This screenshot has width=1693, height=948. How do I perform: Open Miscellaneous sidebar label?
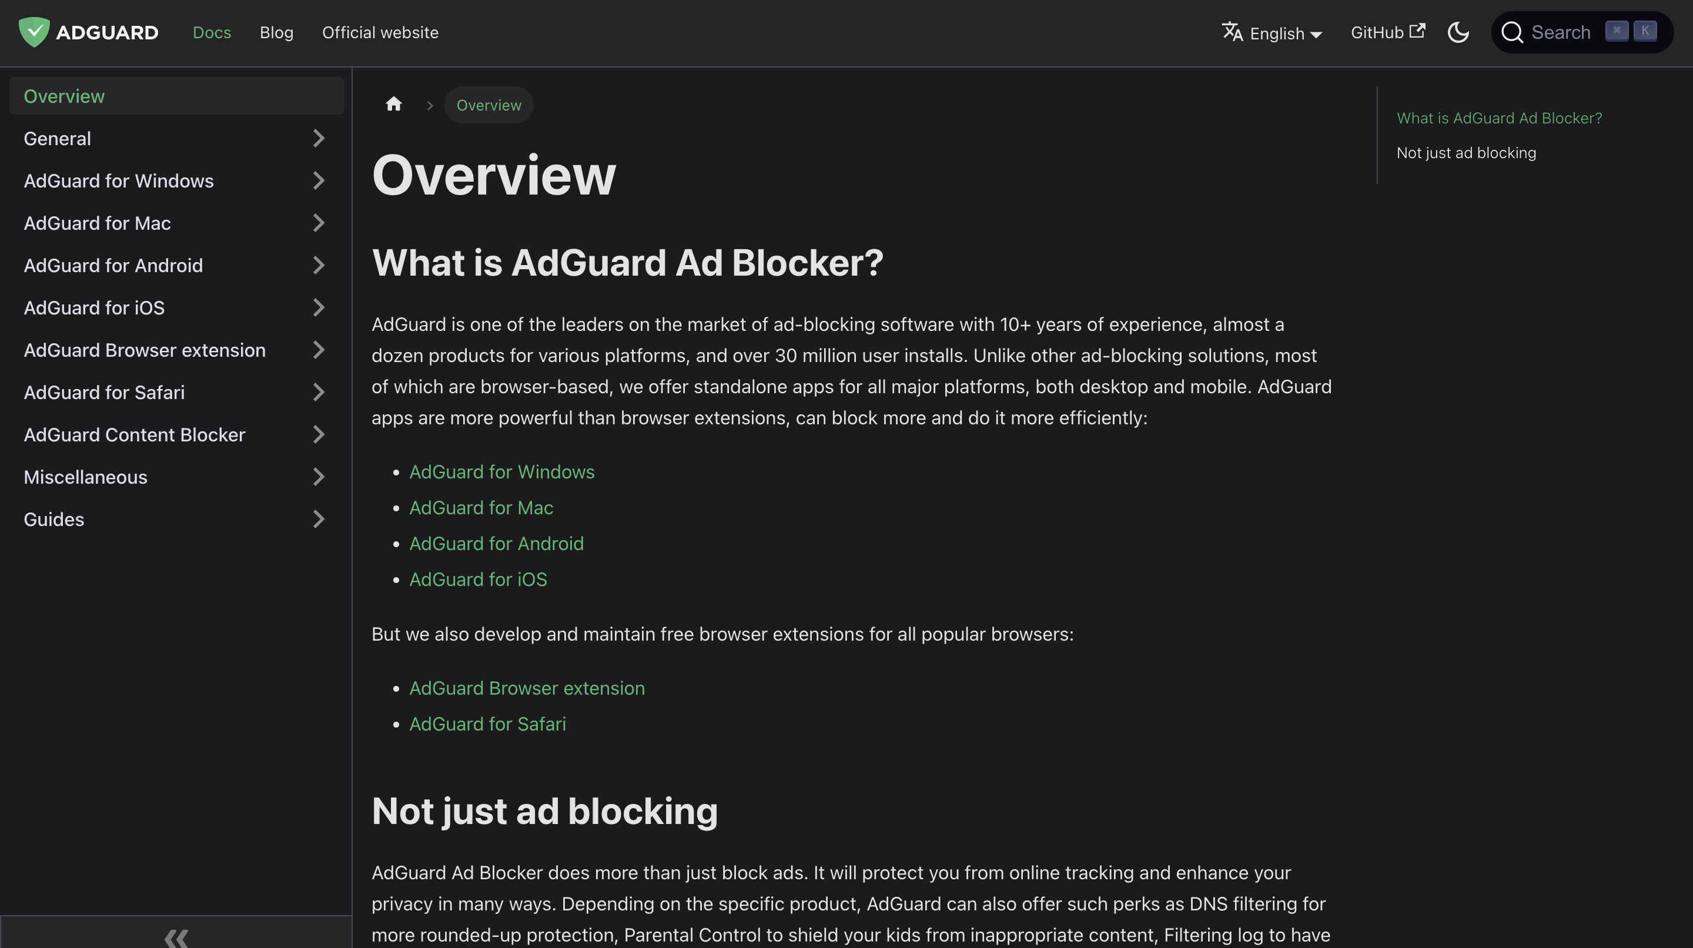point(85,477)
